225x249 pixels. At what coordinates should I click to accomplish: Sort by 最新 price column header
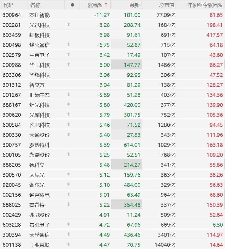(x=135, y=5)
